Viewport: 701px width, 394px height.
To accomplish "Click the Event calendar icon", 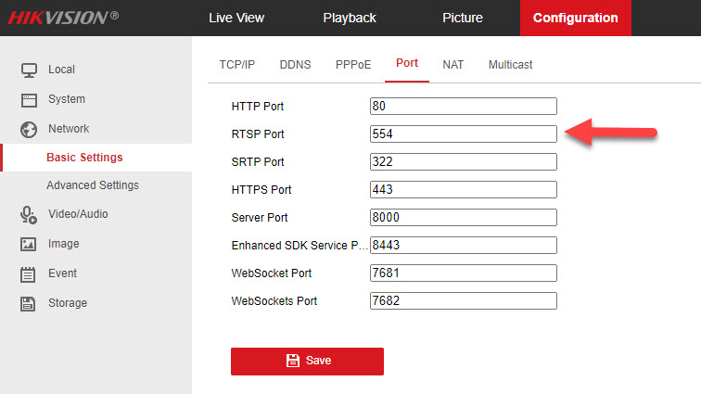I will pos(29,273).
